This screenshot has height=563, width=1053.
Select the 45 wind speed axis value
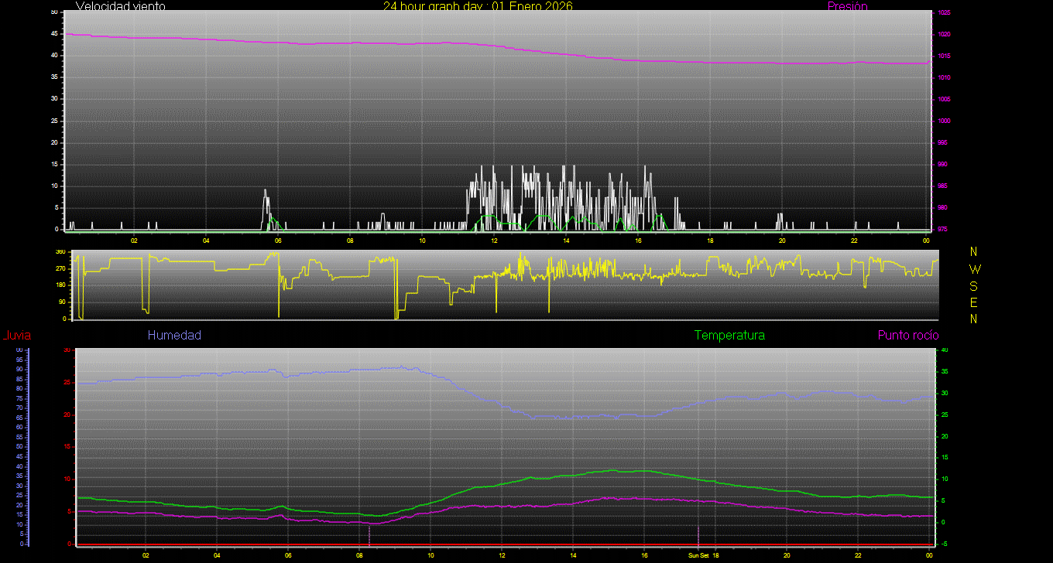pyautogui.click(x=53, y=34)
